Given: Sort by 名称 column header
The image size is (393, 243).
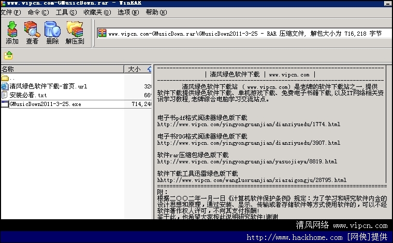Looking at the screenshot, I should (x=63, y=69).
